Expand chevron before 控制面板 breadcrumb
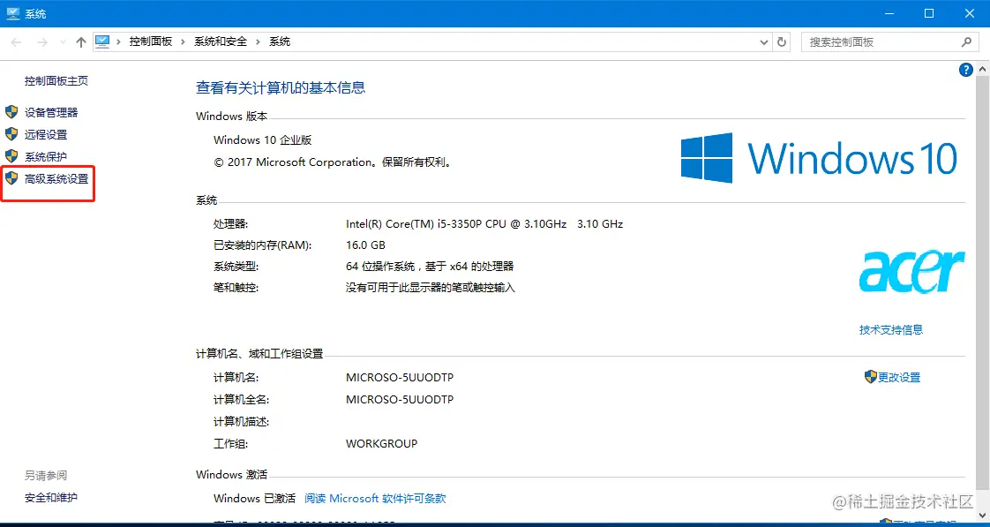The height and width of the screenshot is (527, 990). coord(118,41)
